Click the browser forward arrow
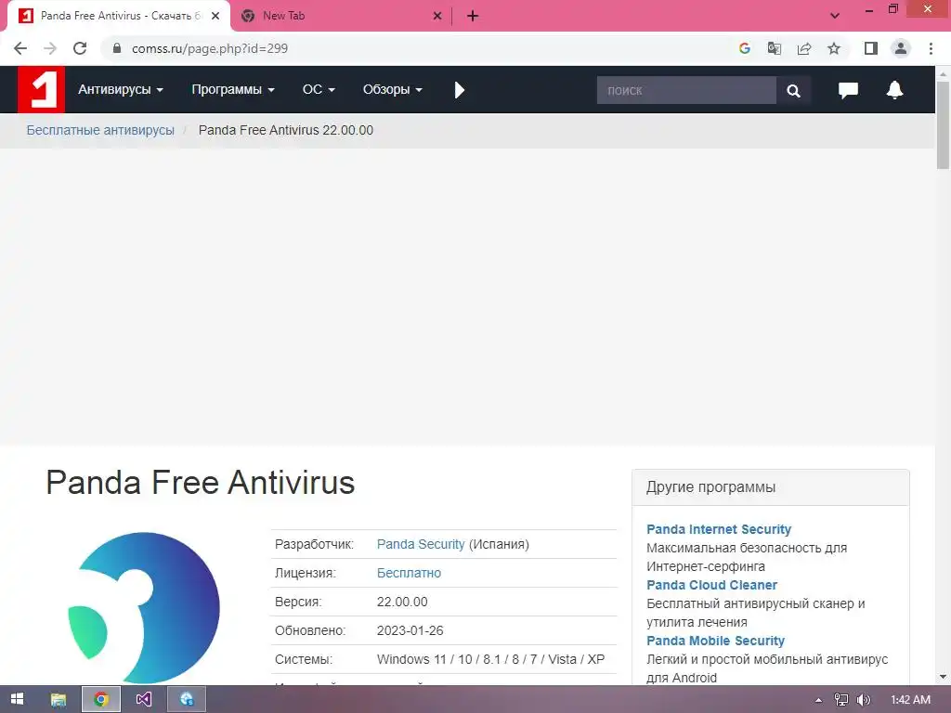This screenshot has height=713, width=951. [x=50, y=48]
